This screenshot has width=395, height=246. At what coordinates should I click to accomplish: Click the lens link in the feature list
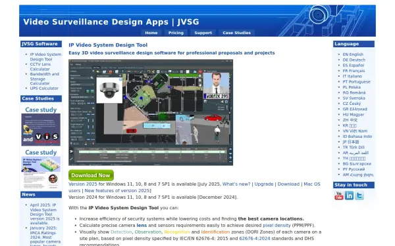(142, 226)
